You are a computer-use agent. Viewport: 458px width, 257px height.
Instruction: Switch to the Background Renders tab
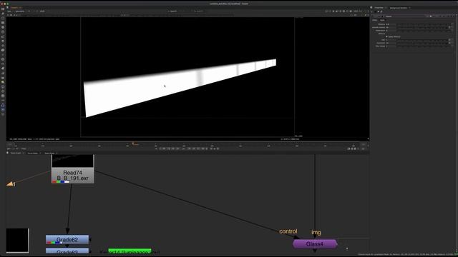click(399, 8)
